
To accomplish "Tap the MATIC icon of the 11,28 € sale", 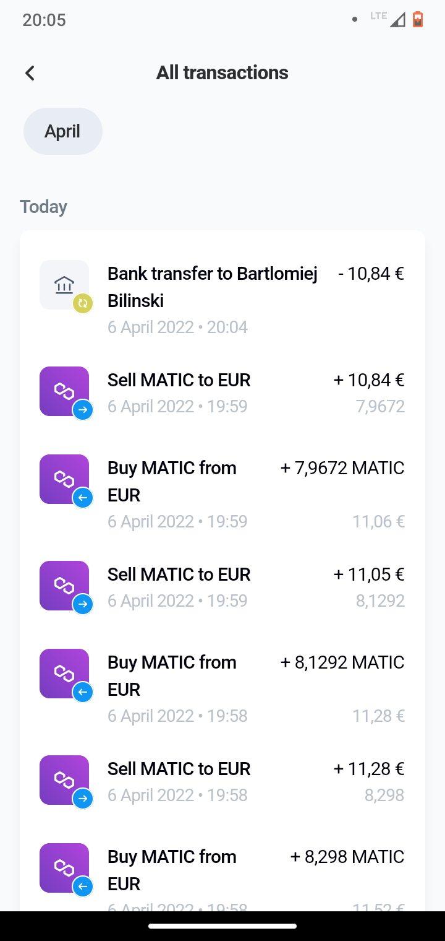I will coord(64,780).
